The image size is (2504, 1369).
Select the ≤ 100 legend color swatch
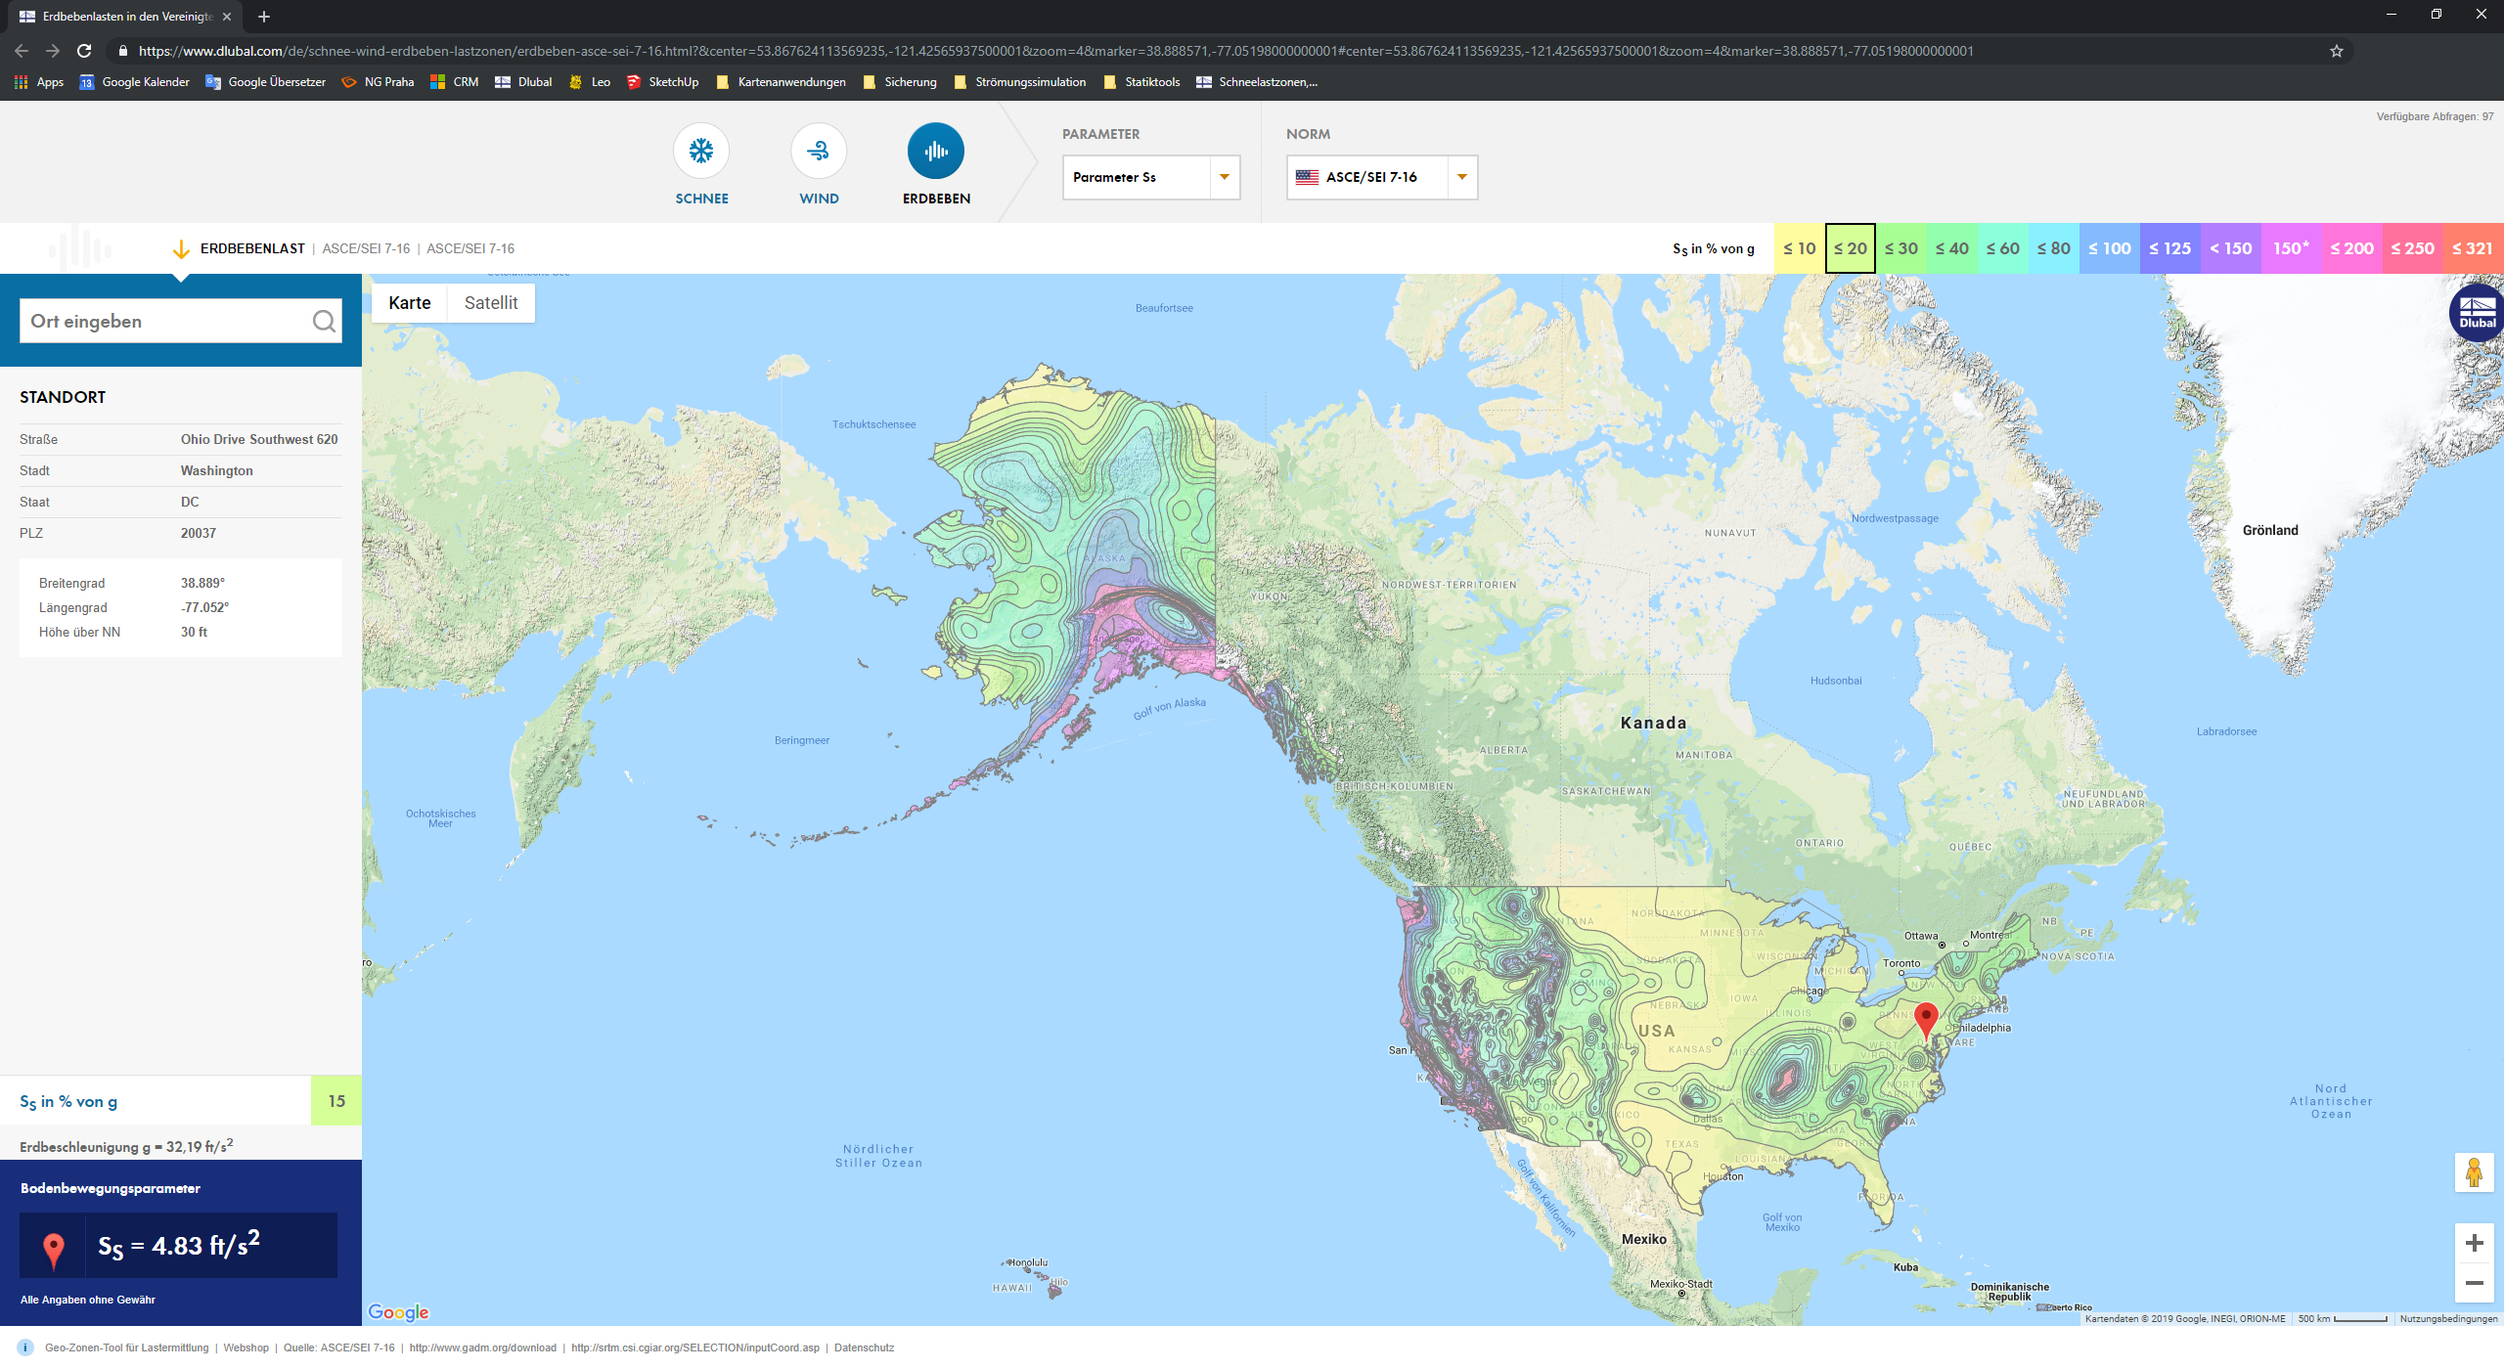pos(2109,248)
